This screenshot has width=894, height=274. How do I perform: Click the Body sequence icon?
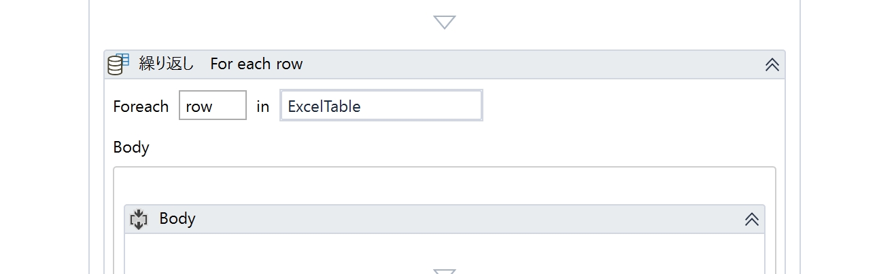point(139,218)
